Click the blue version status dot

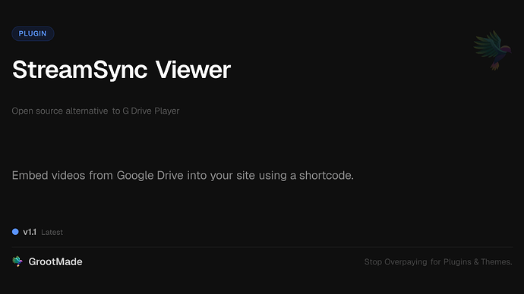(15, 232)
